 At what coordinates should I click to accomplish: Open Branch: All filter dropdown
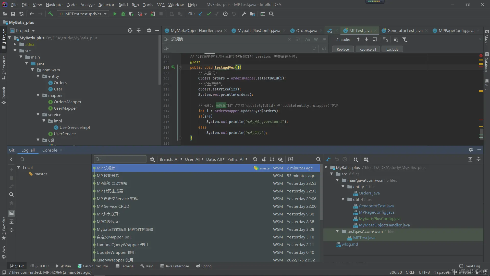click(x=171, y=159)
